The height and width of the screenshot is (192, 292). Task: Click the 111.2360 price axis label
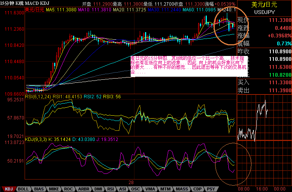pyautogui.click(x=14, y=29)
